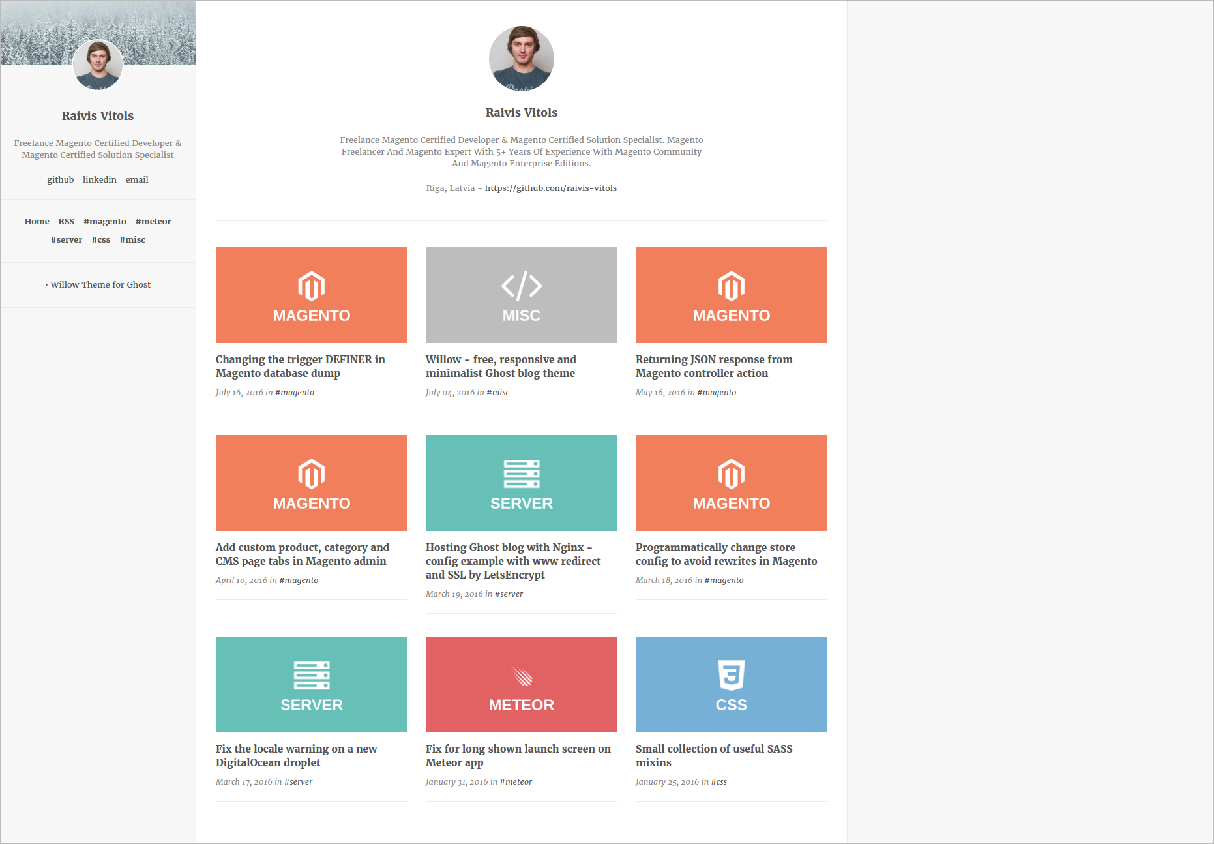Image resolution: width=1214 pixels, height=844 pixels.
Task: Go to Home in sidebar menu
Action: [x=37, y=221]
